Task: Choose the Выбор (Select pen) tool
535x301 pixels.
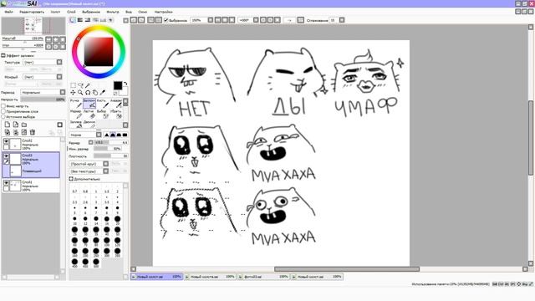Action: pyautogui.click(x=102, y=114)
